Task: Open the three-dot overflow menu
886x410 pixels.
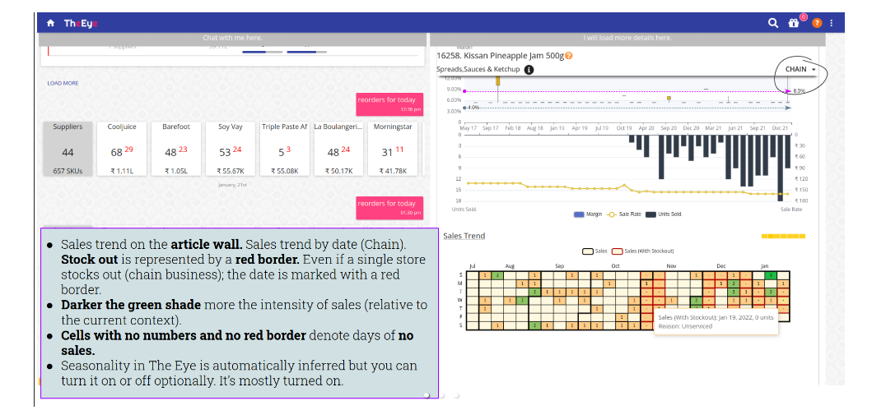Action: pyautogui.click(x=832, y=23)
